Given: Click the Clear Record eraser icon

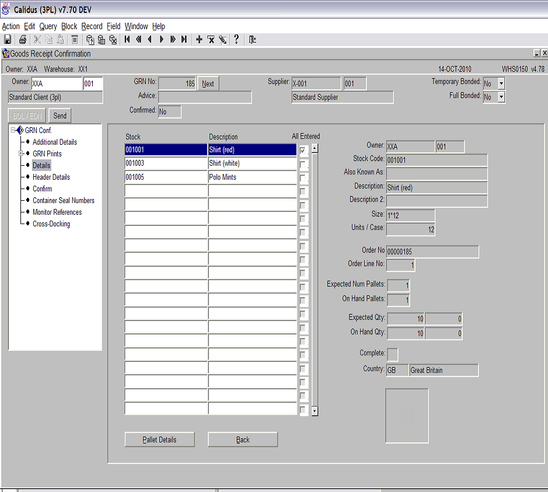Looking at the screenshot, I should click(x=222, y=40).
